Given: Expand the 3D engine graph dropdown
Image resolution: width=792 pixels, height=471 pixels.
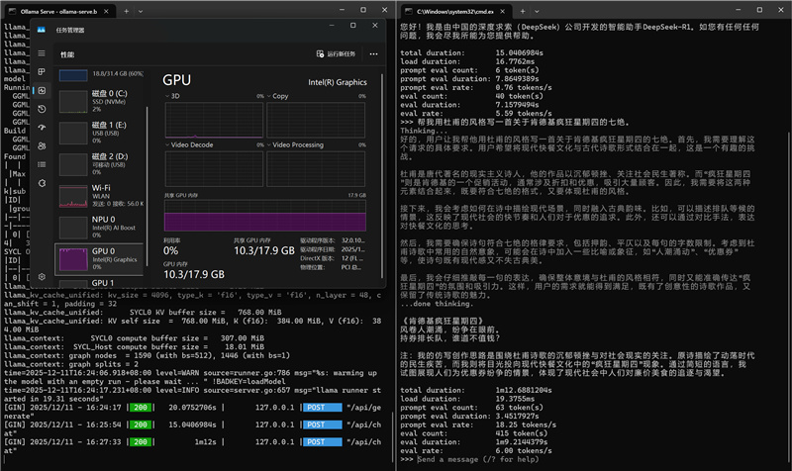Looking at the screenshot, I should pos(170,96).
